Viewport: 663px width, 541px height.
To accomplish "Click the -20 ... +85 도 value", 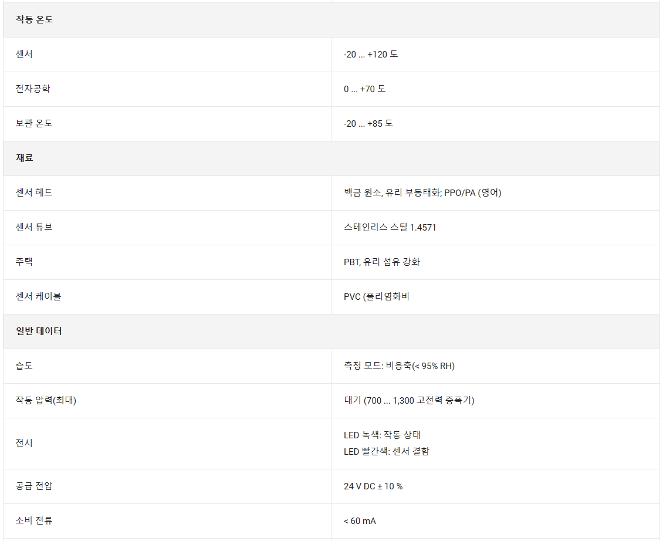I will point(368,123).
